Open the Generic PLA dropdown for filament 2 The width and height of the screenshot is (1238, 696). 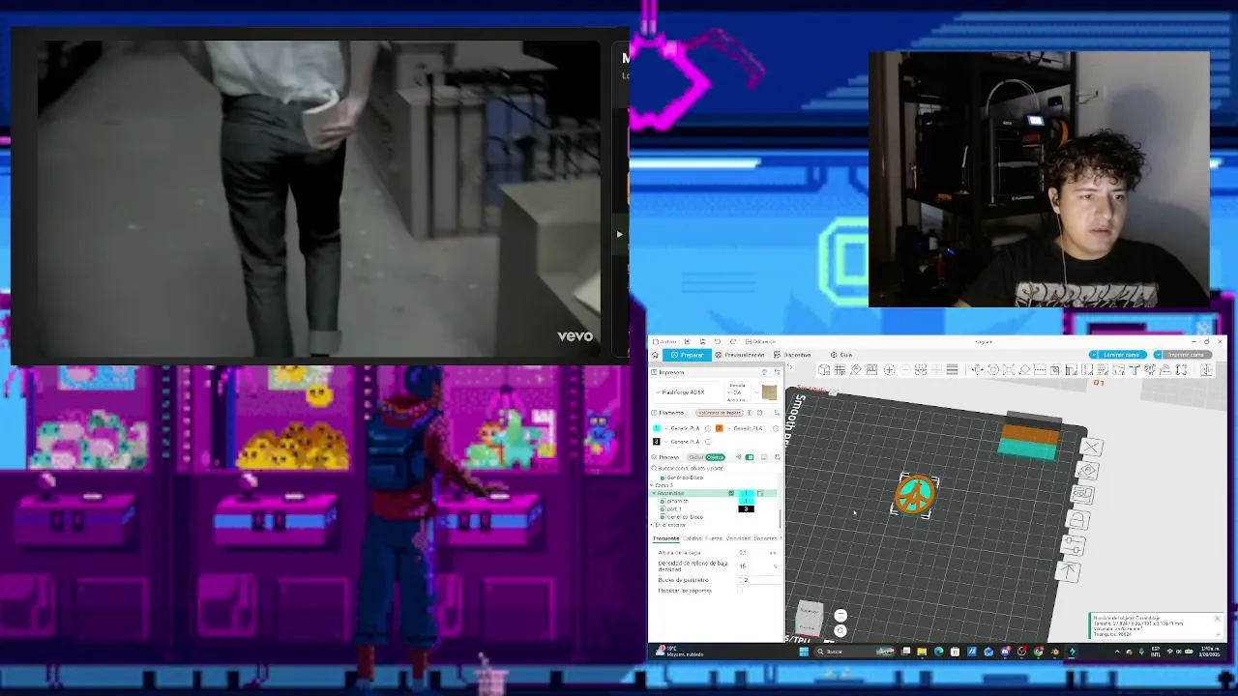(x=748, y=428)
